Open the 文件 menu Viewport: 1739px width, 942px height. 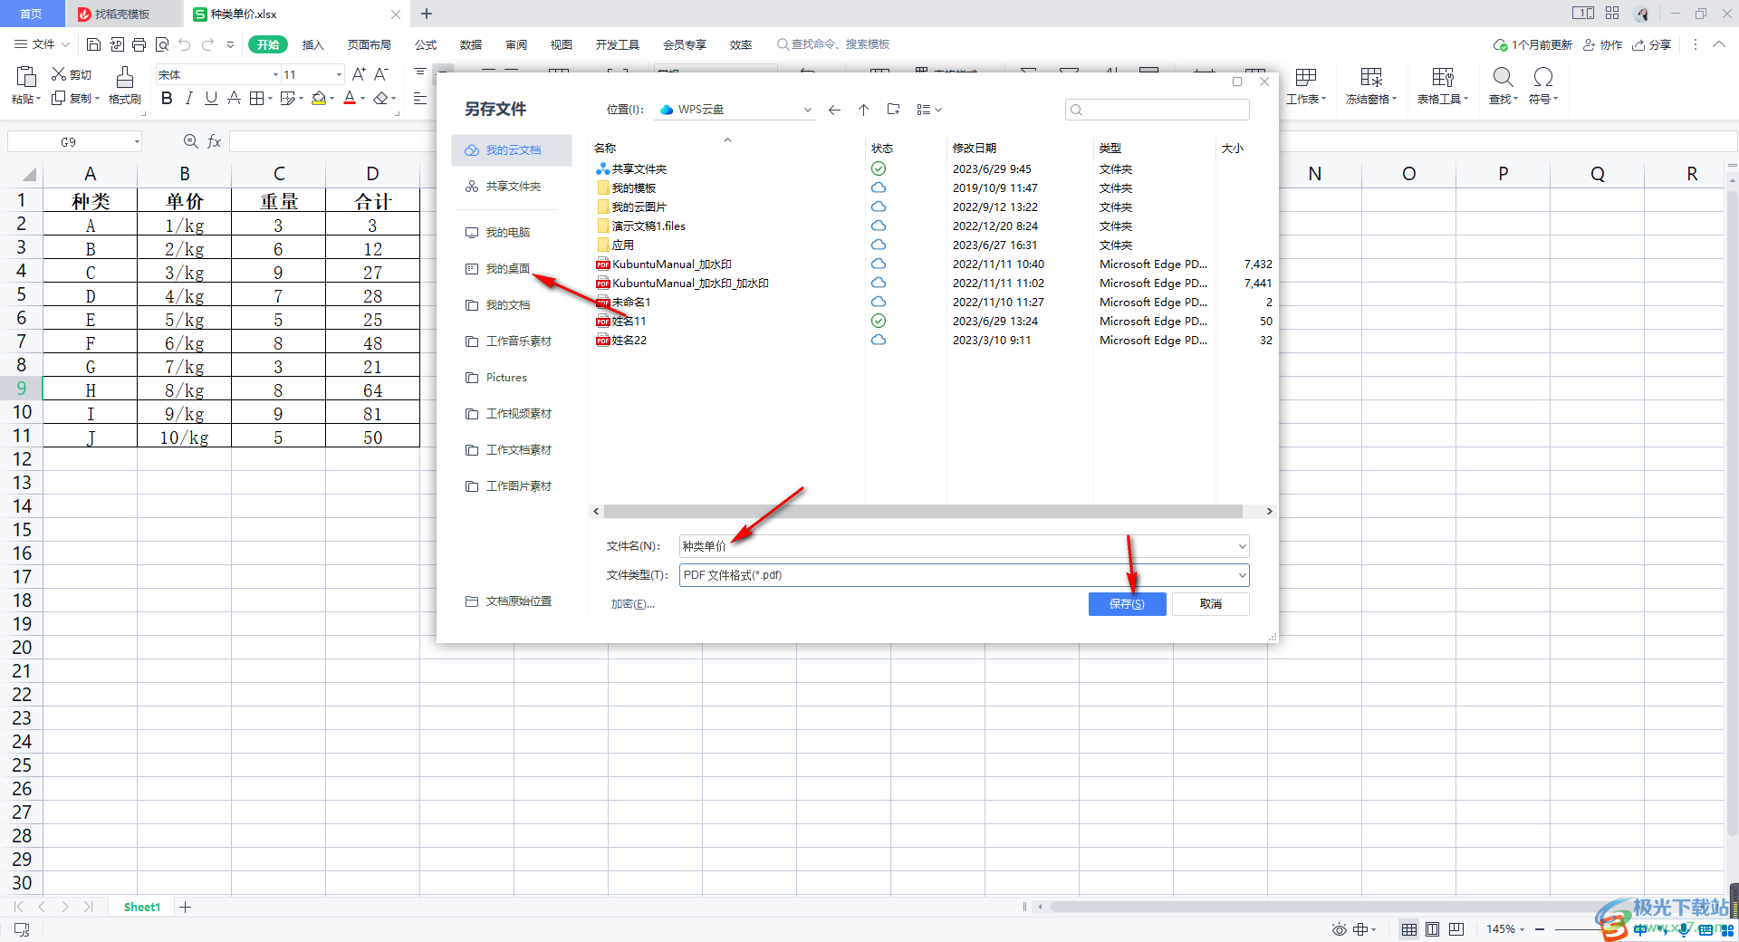point(42,44)
